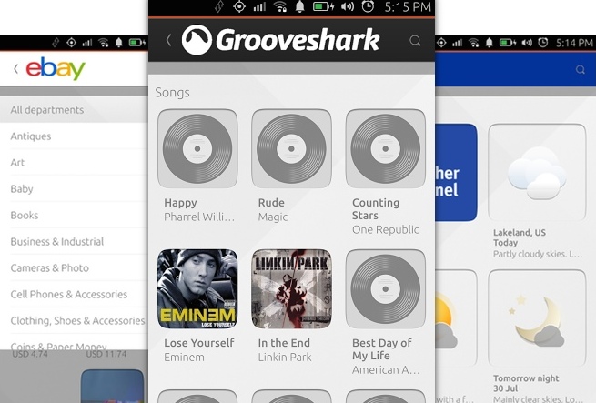Click the notification bell in the center status bar

coord(300,7)
